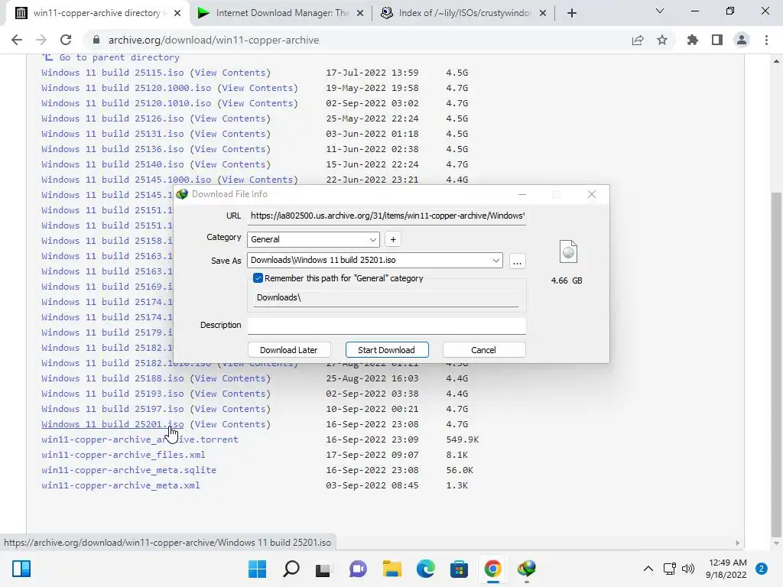The image size is (783, 587).
Task: Share this page icon in address bar
Action: pyautogui.click(x=638, y=40)
